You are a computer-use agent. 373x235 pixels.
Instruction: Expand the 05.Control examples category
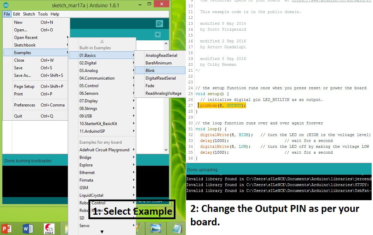[x=102, y=86]
